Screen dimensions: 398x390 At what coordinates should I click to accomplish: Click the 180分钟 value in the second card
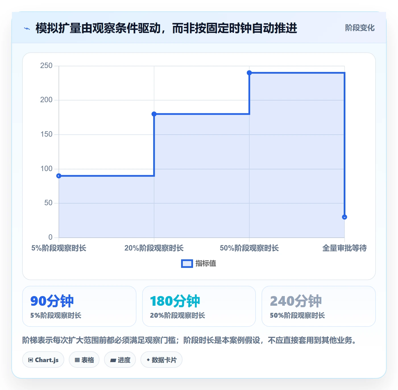[x=175, y=301]
